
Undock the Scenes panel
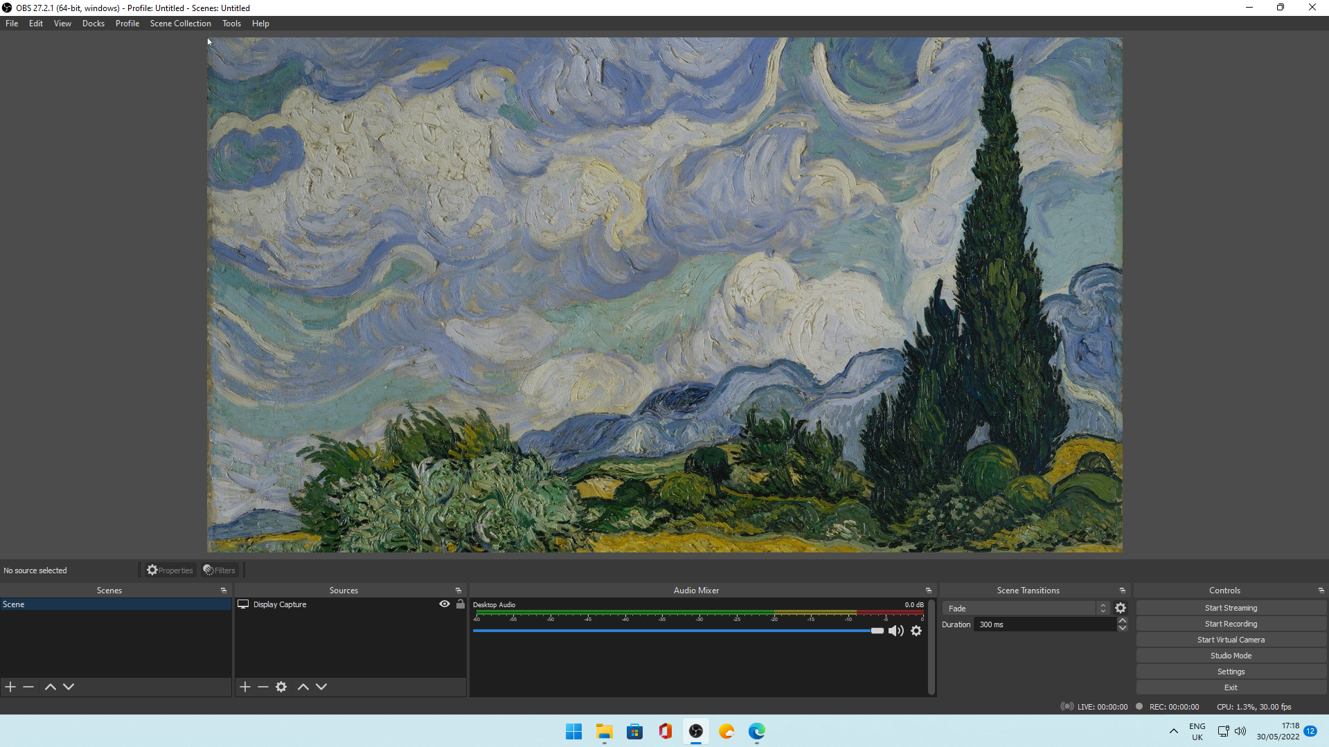point(224,591)
